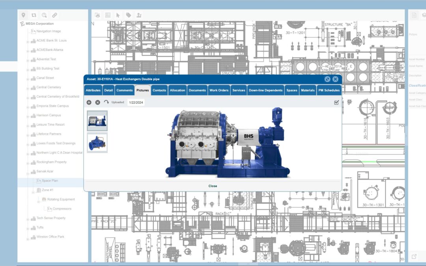Click the tag label icon in drawing toolbar
The width and height of the screenshot is (426, 266).
click(x=129, y=15)
